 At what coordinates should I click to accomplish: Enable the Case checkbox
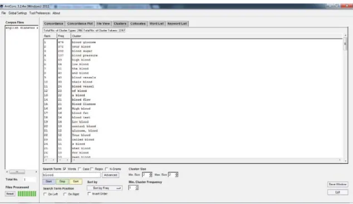click(80, 169)
